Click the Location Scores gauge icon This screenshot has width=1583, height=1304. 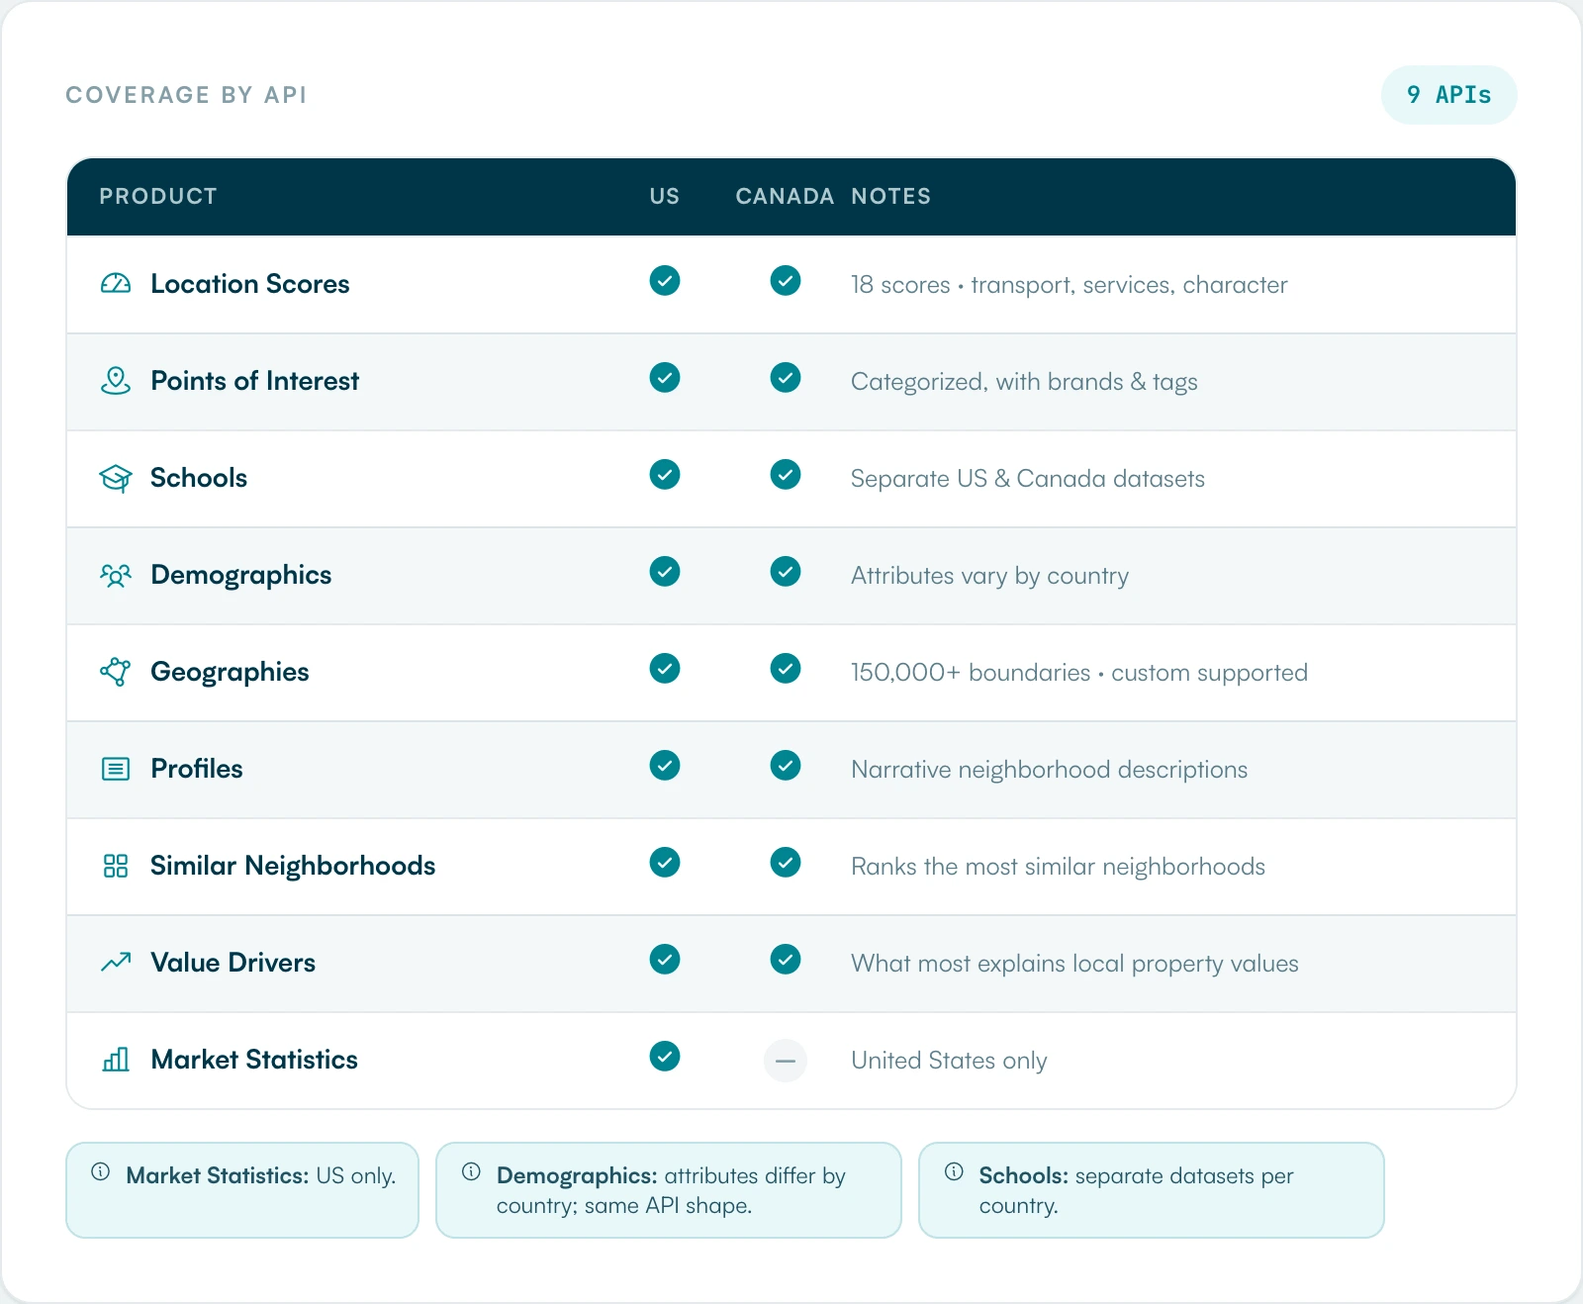(x=116, y=284)
